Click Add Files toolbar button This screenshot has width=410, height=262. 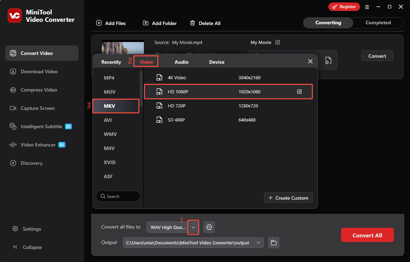[x=111, y=23]
